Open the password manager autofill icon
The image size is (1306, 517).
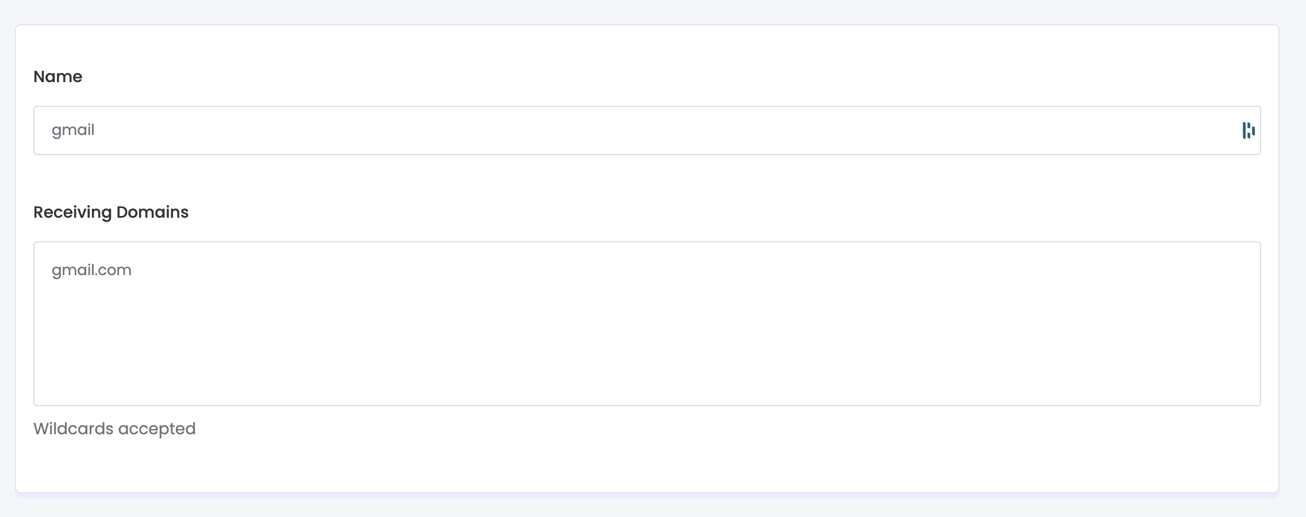click(x=1248, y=130)
